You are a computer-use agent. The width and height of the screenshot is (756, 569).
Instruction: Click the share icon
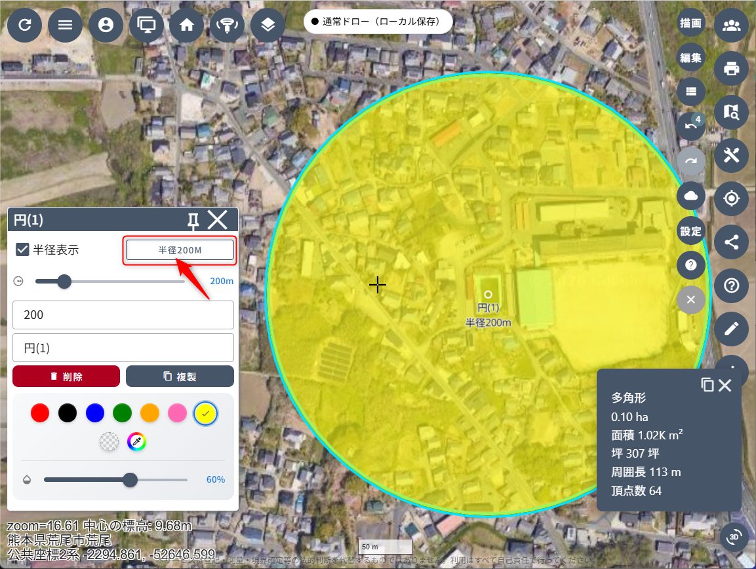pyautogui.click(x=731, y=242)
